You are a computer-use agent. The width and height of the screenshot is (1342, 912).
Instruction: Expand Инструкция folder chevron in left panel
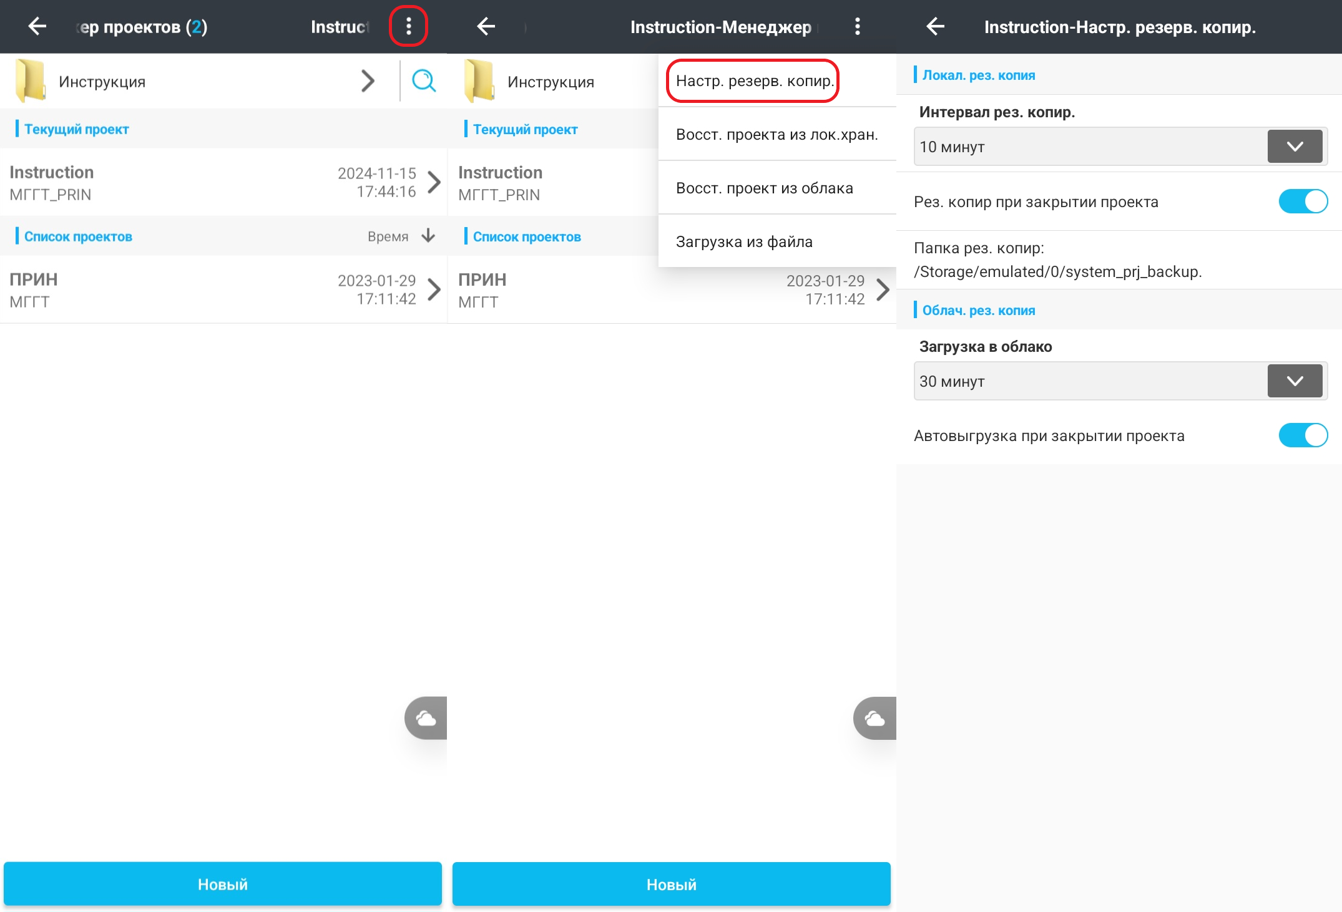click(368, 81)
